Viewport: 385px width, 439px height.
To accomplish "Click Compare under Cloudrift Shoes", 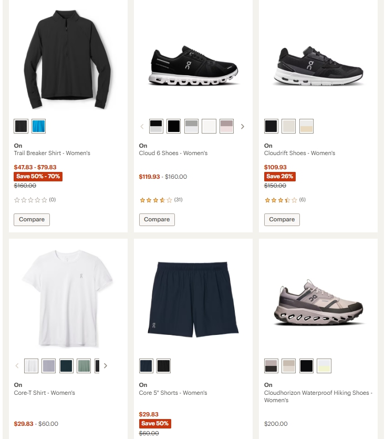I will click(x=282, y=219).
